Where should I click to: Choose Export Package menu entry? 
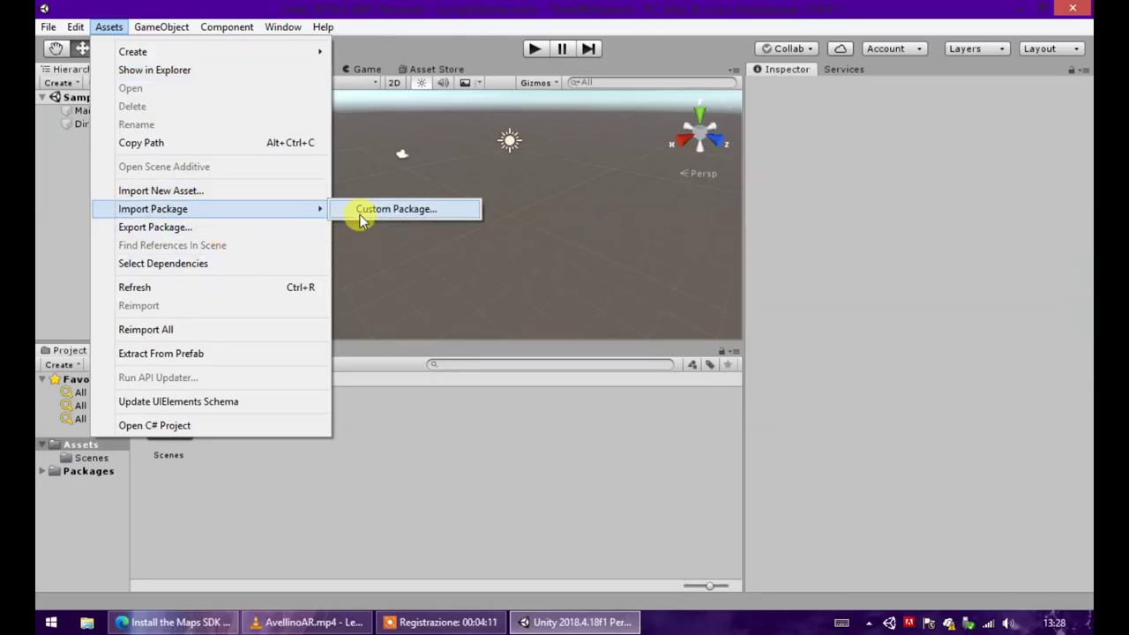tap(212, 227)
